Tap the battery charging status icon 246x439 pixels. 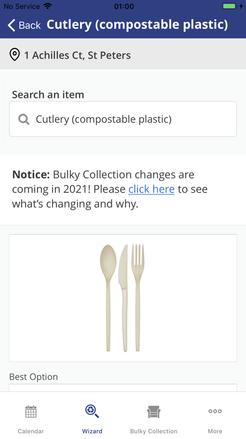pyautogui.click(x=233, y=6)
